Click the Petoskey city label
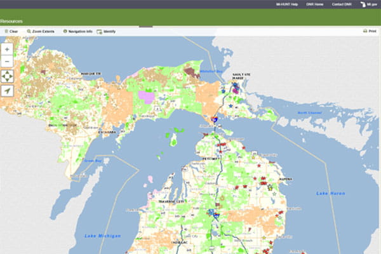The image size is (381, 254). [x=211, y=159]
